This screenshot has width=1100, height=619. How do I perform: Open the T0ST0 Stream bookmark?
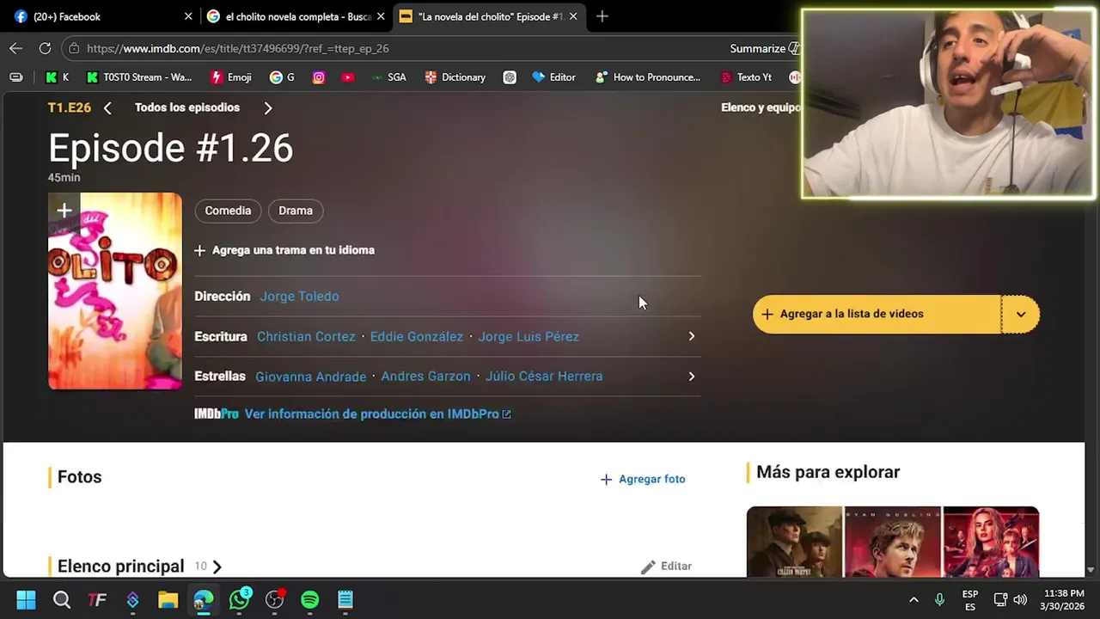tap(139, 77)
